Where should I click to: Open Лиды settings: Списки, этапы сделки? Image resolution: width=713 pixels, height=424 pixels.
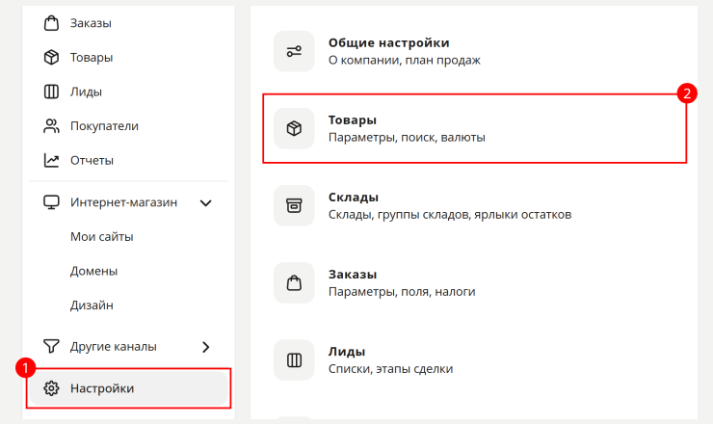pyautogui.click(x=475, y=360)
